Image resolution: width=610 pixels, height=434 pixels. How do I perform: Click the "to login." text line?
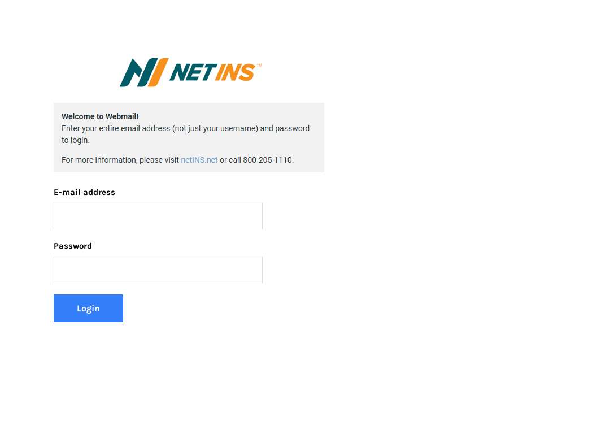(76, 140)
